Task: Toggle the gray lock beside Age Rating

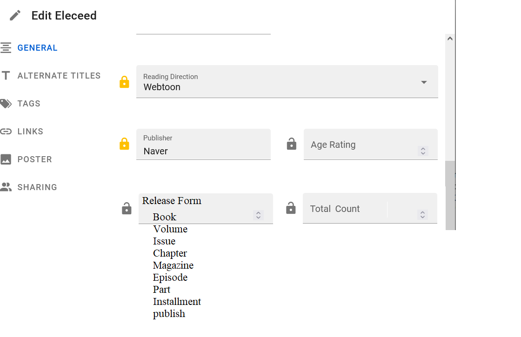Action: coord(291,144)
